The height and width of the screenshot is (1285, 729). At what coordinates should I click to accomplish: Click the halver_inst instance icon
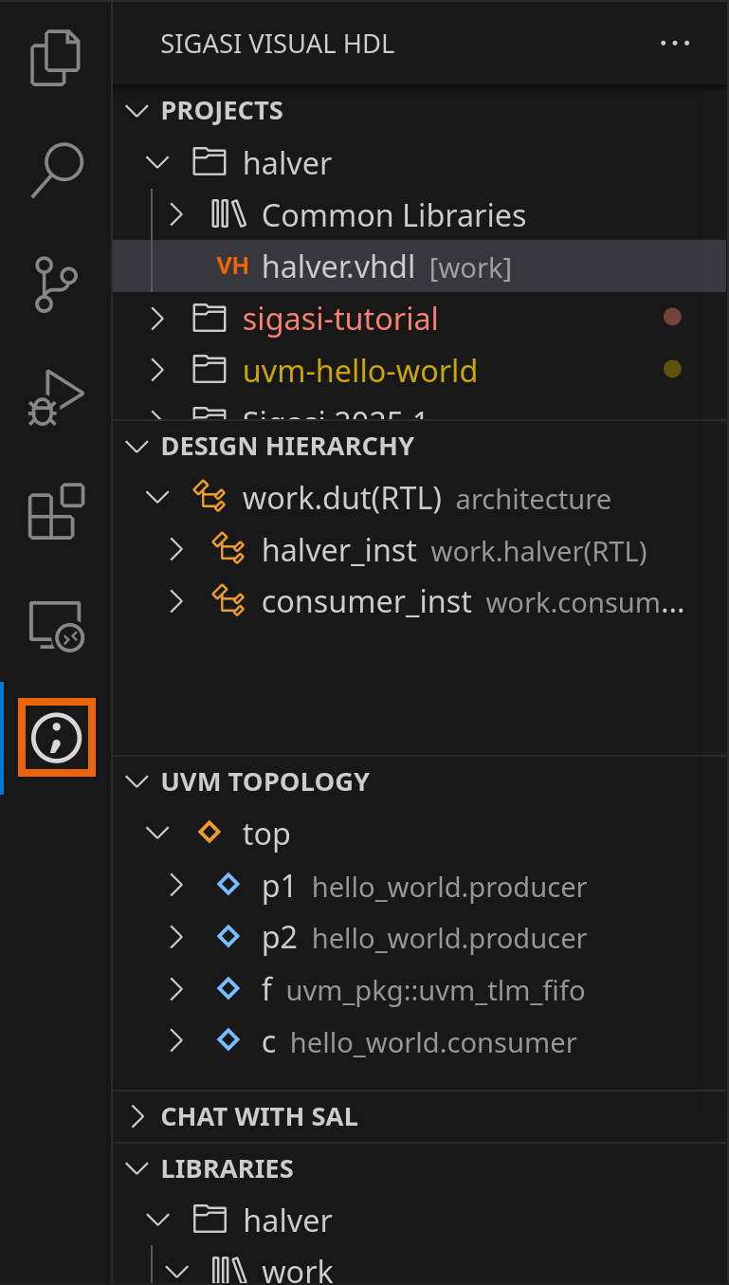[x=228, y=549]
